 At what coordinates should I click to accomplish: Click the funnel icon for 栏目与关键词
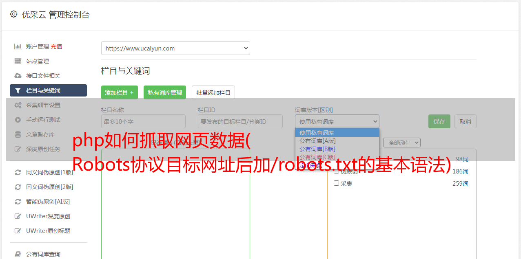tap(18, 90)
